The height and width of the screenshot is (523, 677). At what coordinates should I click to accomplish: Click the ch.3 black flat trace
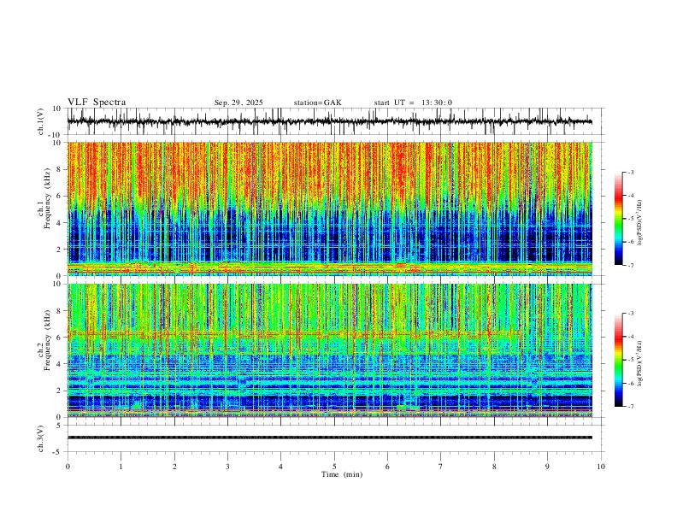(329, 438)
